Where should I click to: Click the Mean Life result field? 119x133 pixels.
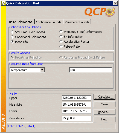coord(77,105)
